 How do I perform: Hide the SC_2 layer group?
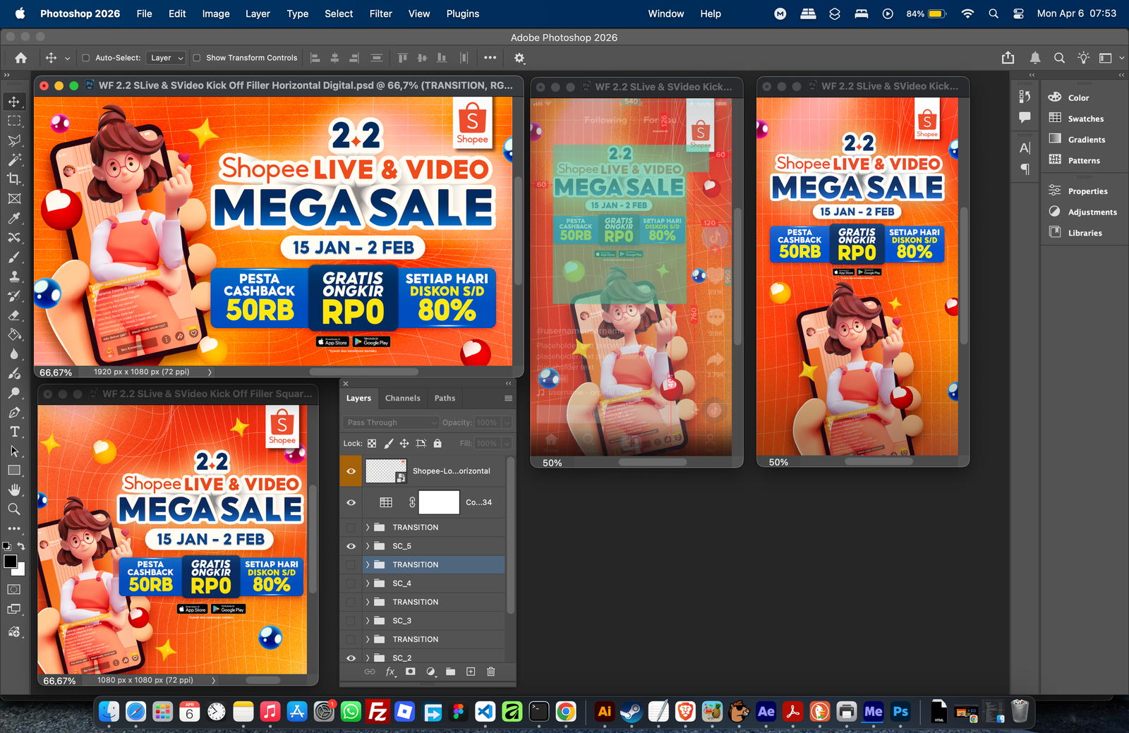click(351, 658)
